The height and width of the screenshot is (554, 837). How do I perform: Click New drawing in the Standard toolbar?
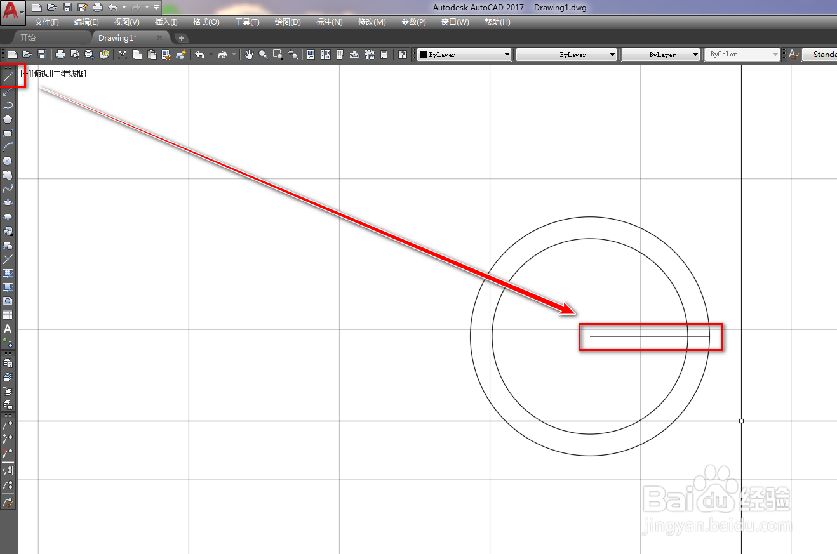point(12,55)
